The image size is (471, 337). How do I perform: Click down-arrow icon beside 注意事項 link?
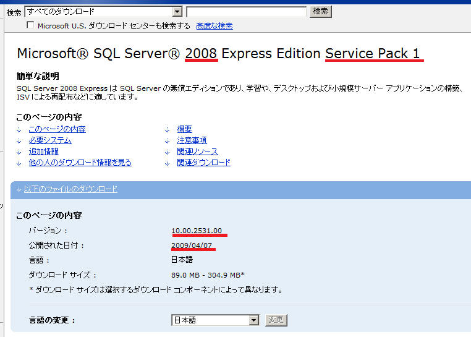click(x=168, y=141)
